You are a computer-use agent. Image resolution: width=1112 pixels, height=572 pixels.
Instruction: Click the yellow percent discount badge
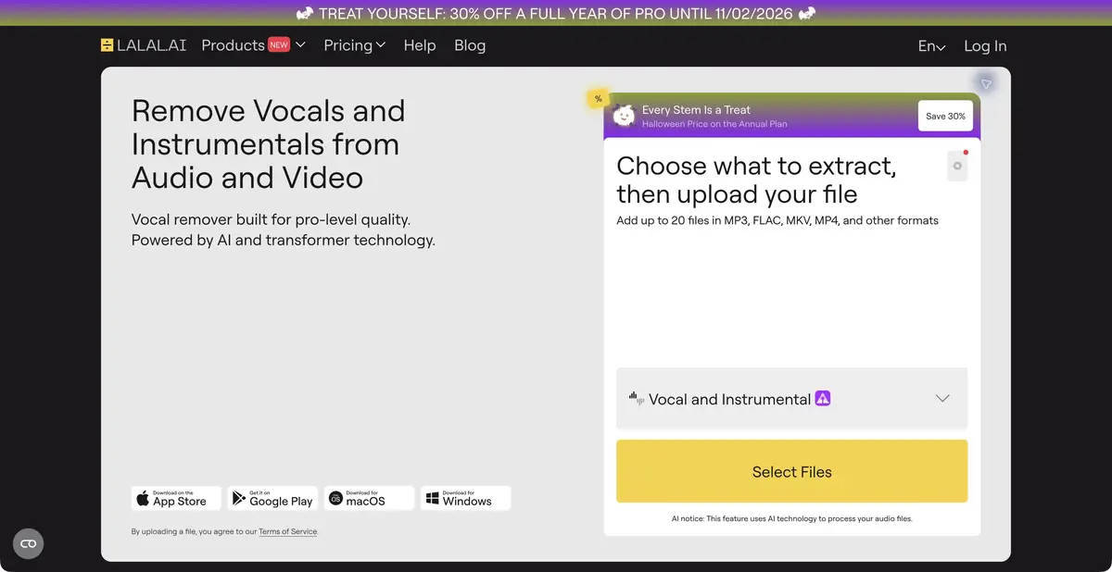tap(599, 98)
